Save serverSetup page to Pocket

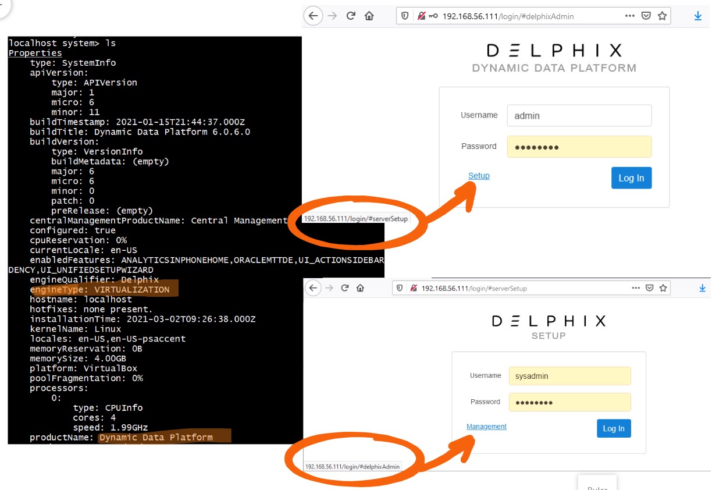coord(650,287)
